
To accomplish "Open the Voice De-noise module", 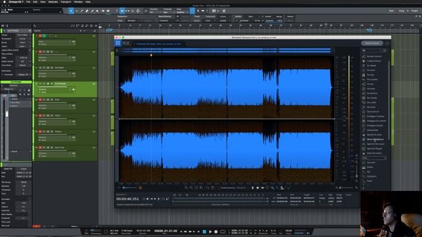I will click(374, 153).
